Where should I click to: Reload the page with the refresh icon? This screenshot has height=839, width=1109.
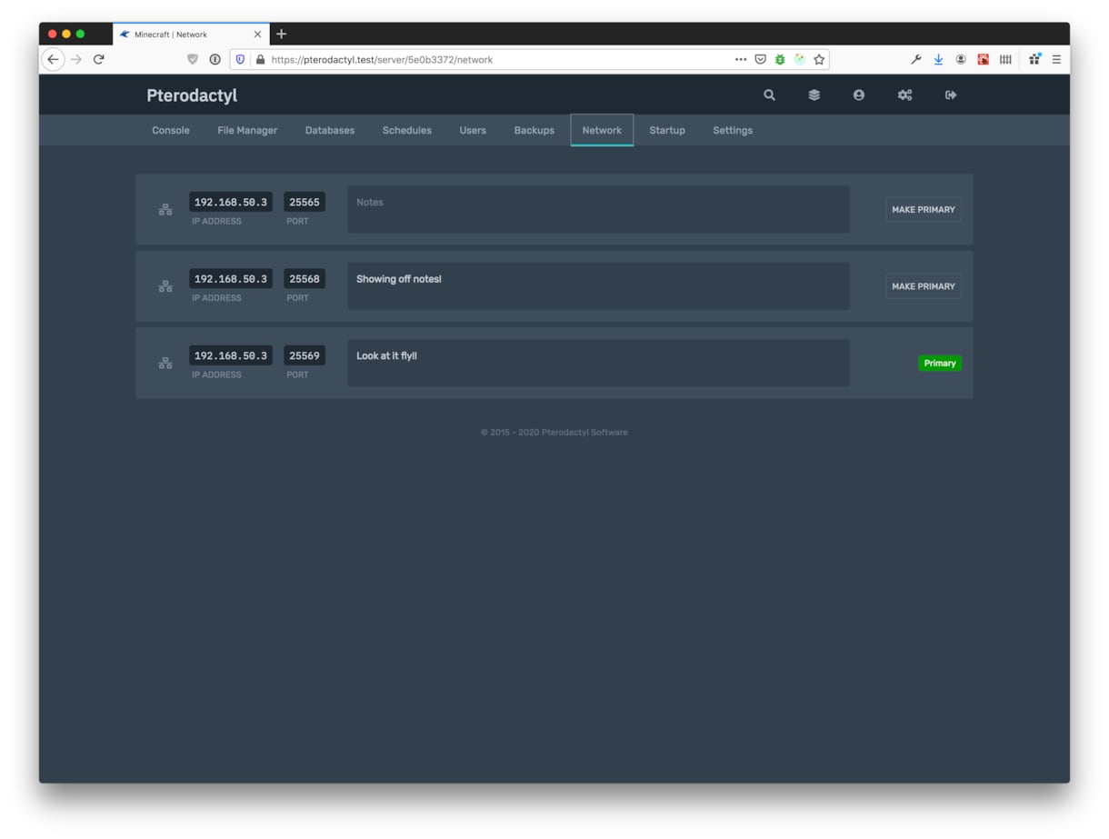[99, 60]
